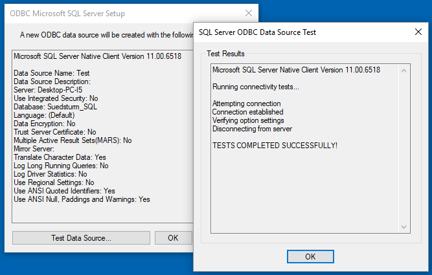Click the Test Results scrollbar up arrow
Image resolution: width=432 pixels, height=275 pixels.
[404, 71]
